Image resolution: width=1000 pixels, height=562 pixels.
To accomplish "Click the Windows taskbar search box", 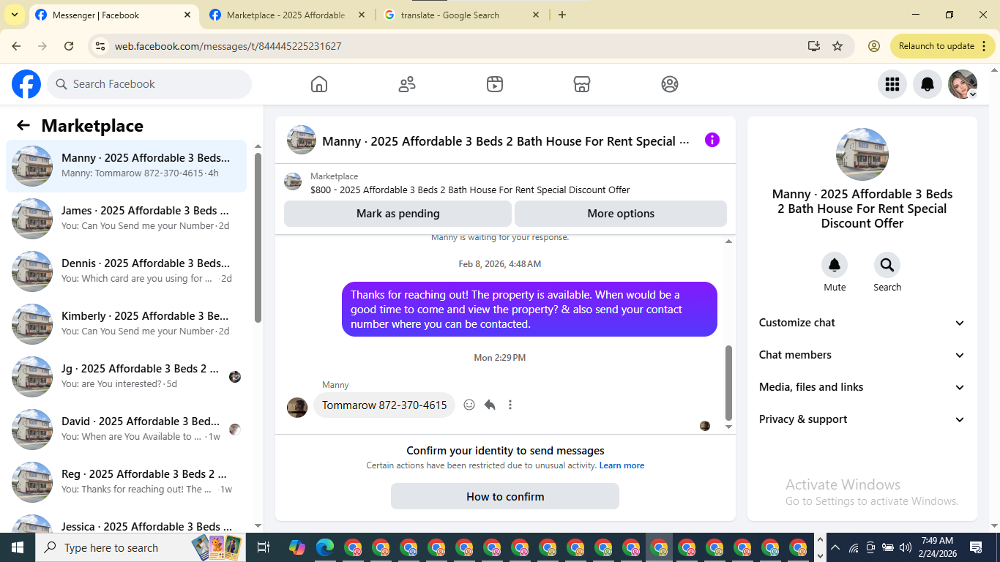I will click(x=141, y=547).
